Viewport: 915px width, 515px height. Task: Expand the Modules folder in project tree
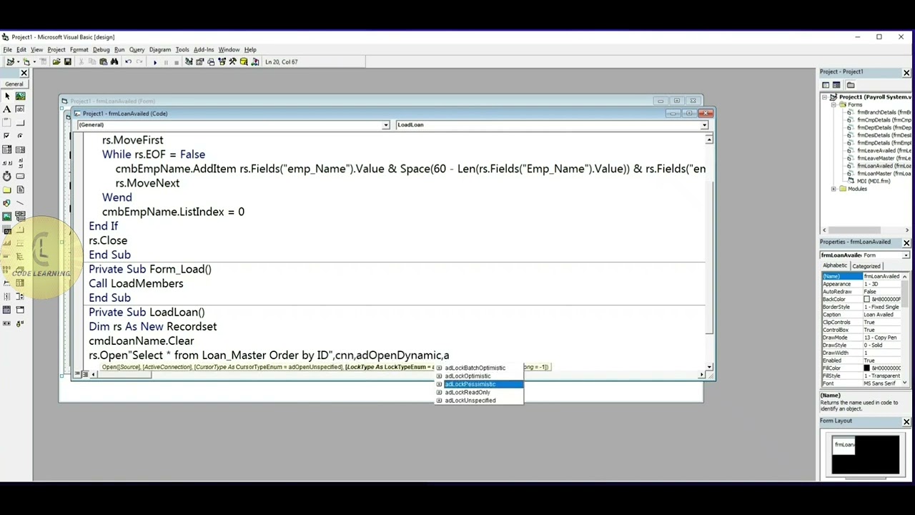click(834, 189)
